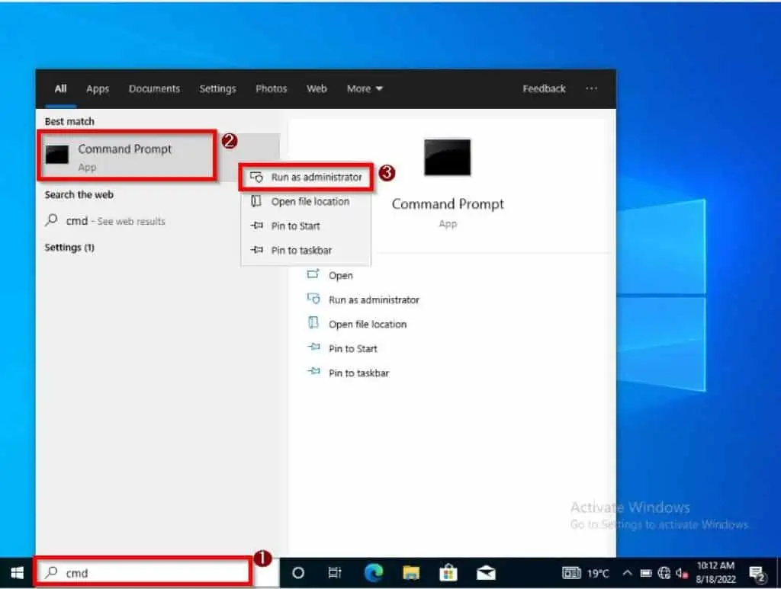Click Open file location in right pane
This screenshot has height=589, width=781.
tap(368, 325)
